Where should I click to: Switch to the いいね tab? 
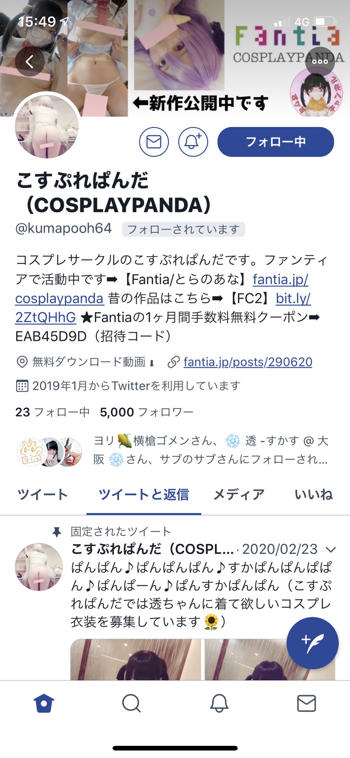tap(314, 494)
